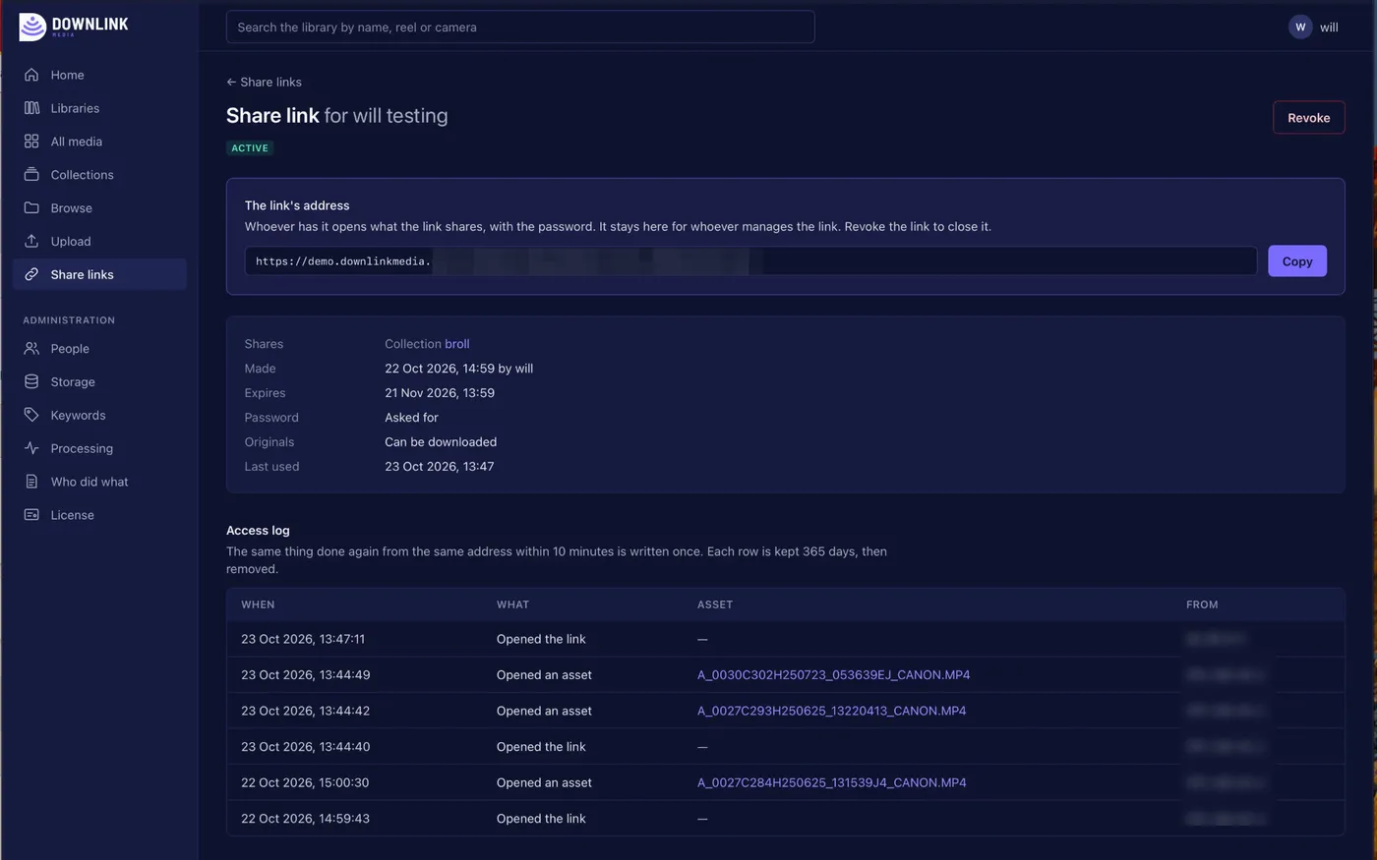
Task: Open People under Administration
Action: pos(99,349)
